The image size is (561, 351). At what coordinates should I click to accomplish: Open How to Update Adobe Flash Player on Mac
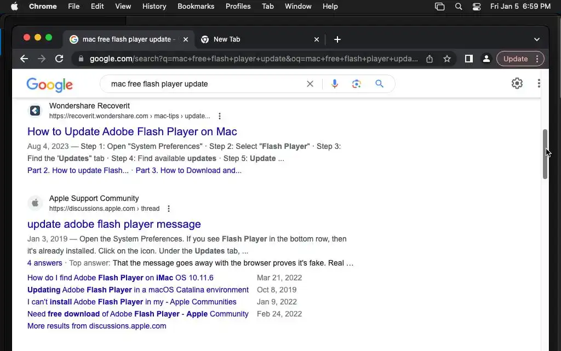coord(132,131)
